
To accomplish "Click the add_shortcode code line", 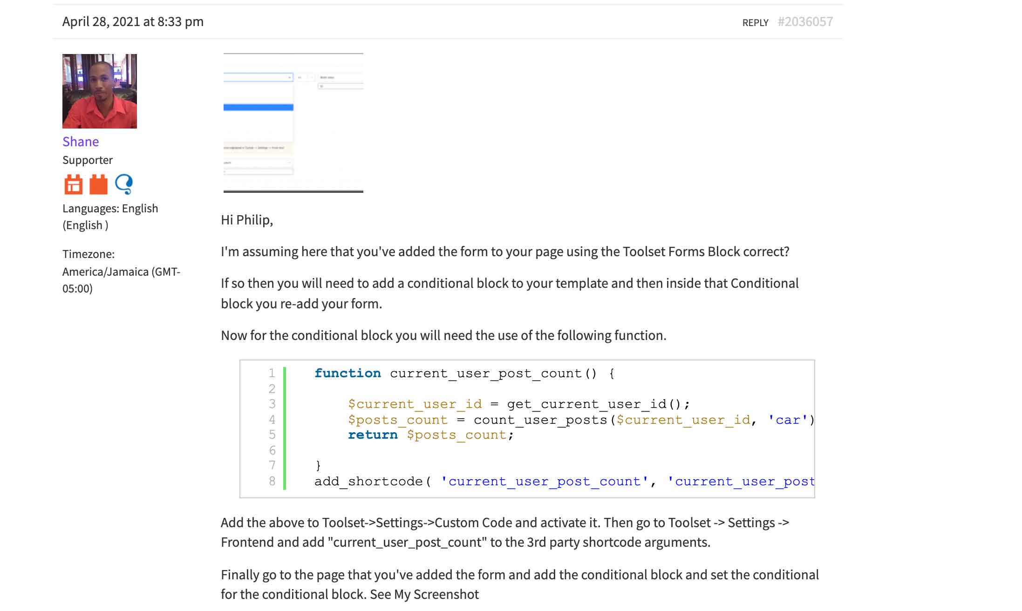I will coord(564,482).
